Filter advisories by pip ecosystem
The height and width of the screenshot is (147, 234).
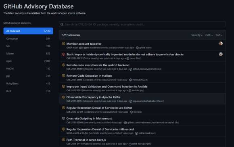tap(28, 76)
